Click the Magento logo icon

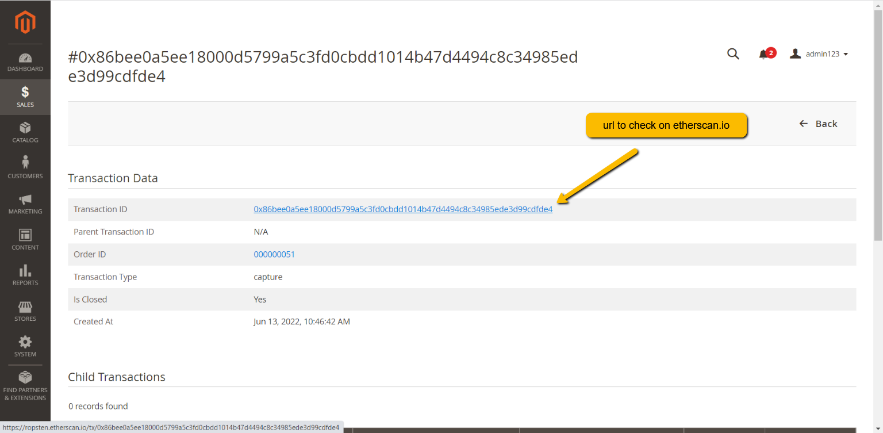(25, 22)
